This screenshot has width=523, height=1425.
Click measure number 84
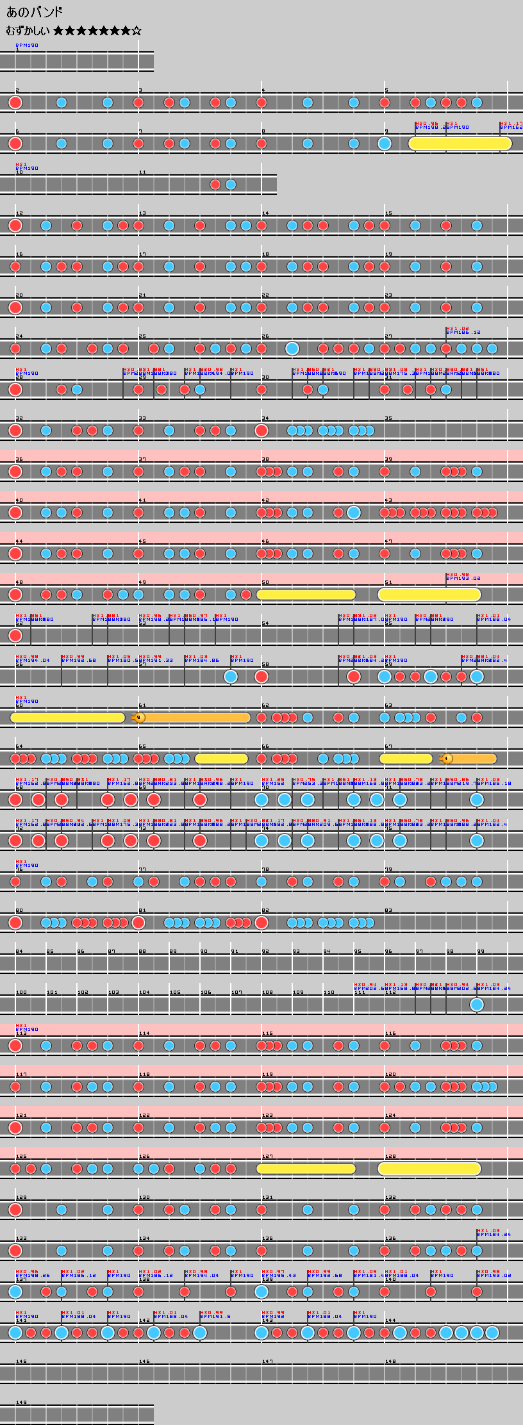pos(19,951)
